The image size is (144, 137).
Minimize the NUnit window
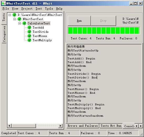click(131, 3)
